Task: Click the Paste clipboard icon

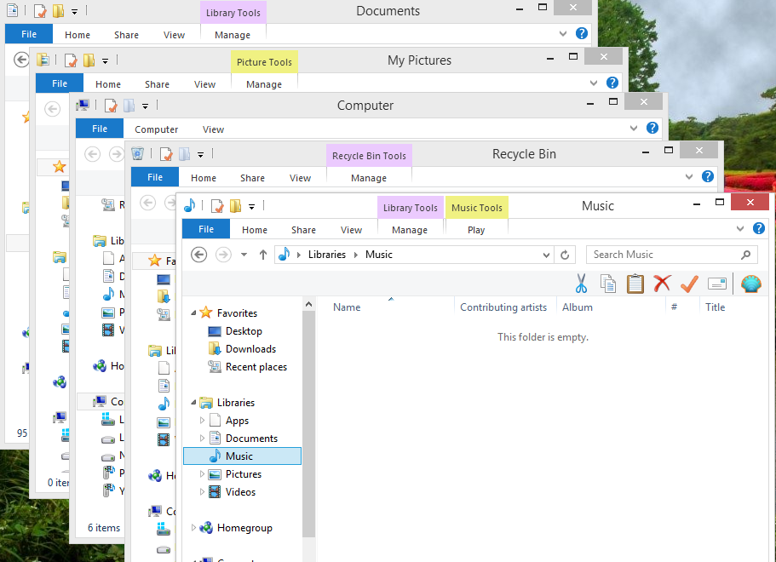Action: [635, 284]
